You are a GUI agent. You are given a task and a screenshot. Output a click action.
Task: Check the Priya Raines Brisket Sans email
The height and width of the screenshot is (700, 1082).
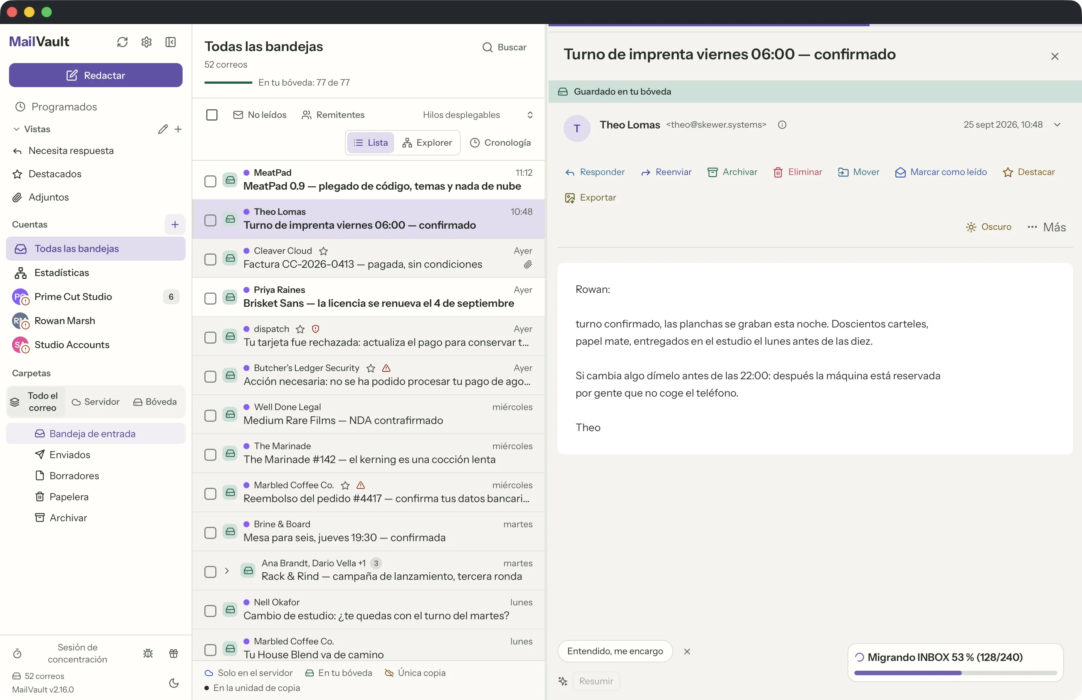coord(210,299)
